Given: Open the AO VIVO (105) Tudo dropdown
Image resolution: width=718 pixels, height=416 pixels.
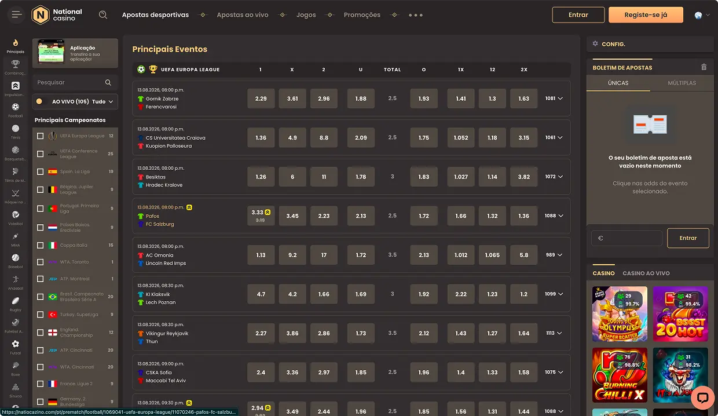Looking at the screenshot, I should tap(75, 101).
